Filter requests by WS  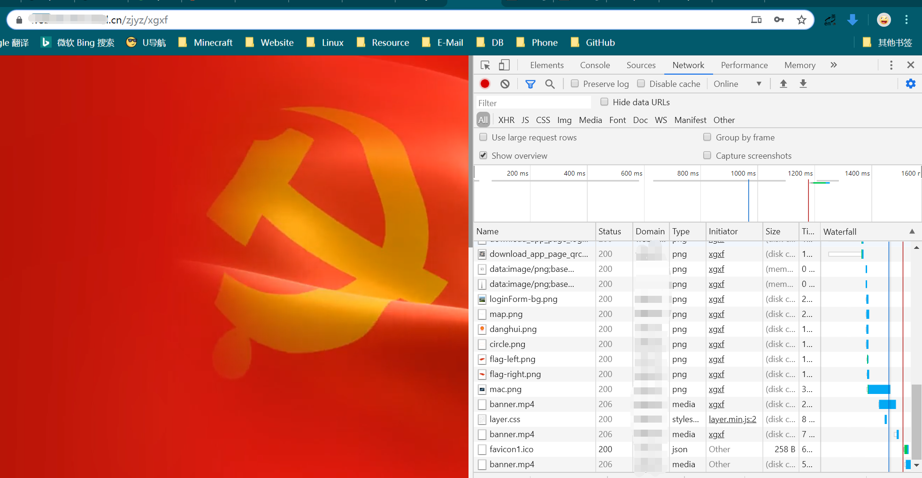coord(661,120)
